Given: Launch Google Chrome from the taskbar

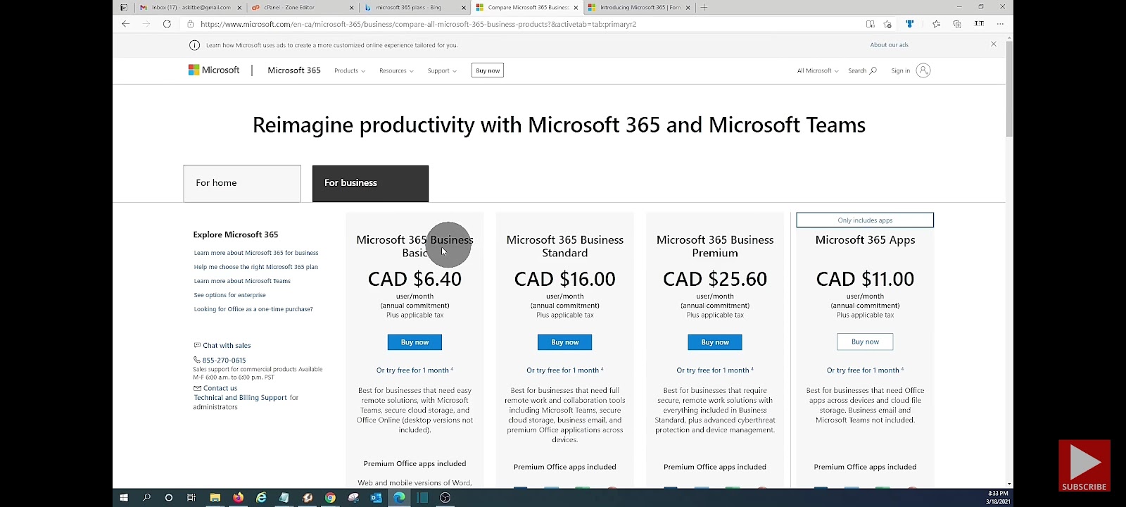Looking at the screenshot, I should [x=330, y=498].
